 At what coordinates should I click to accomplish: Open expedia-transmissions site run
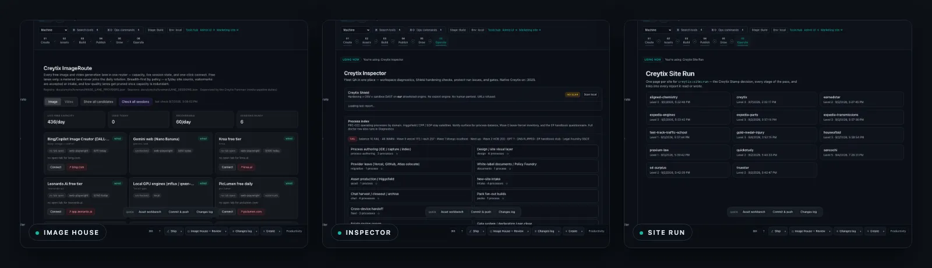coord(862,117)
